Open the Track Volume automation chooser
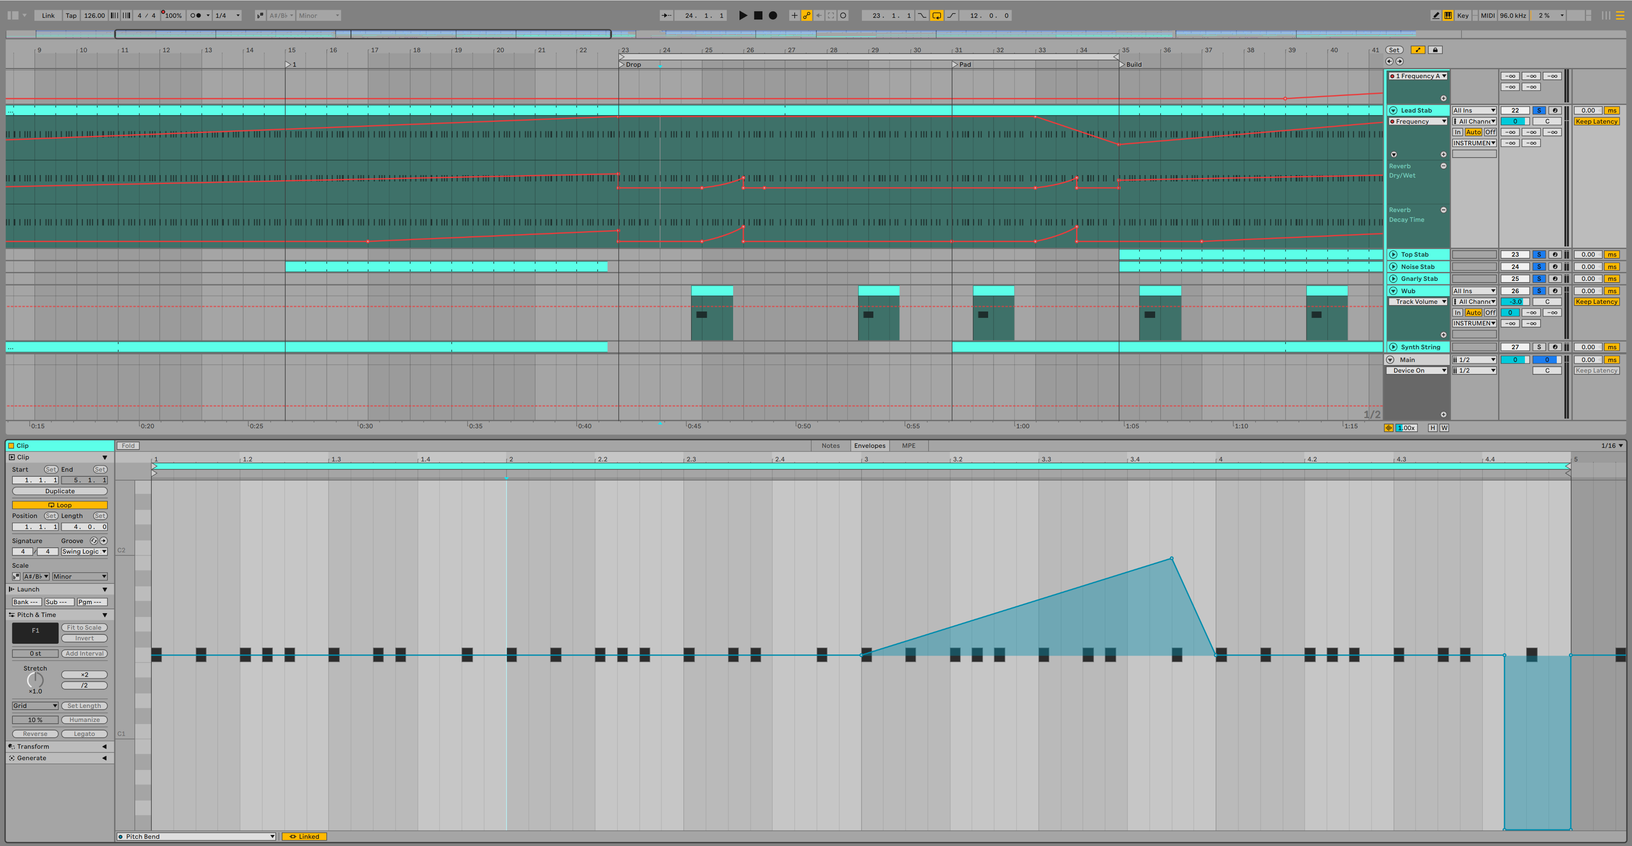The image size is (1632, 846). click(1418, 302)
